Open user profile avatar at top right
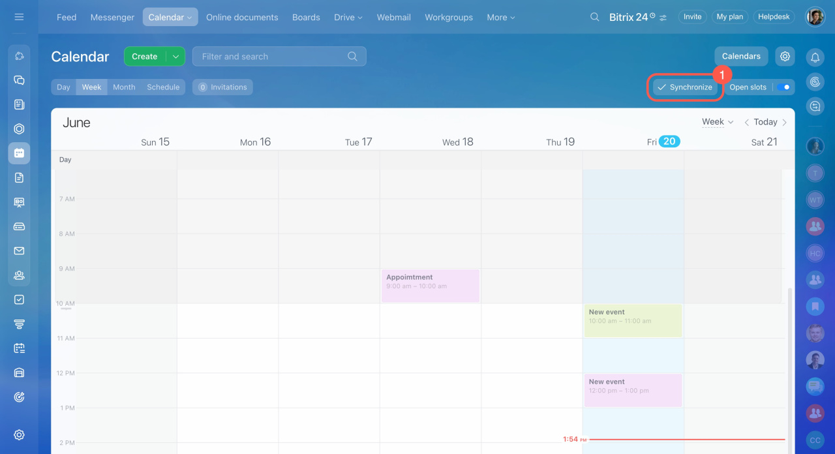Image resolution: width=835 pixels, height=454 pixels. click(815, 17)
